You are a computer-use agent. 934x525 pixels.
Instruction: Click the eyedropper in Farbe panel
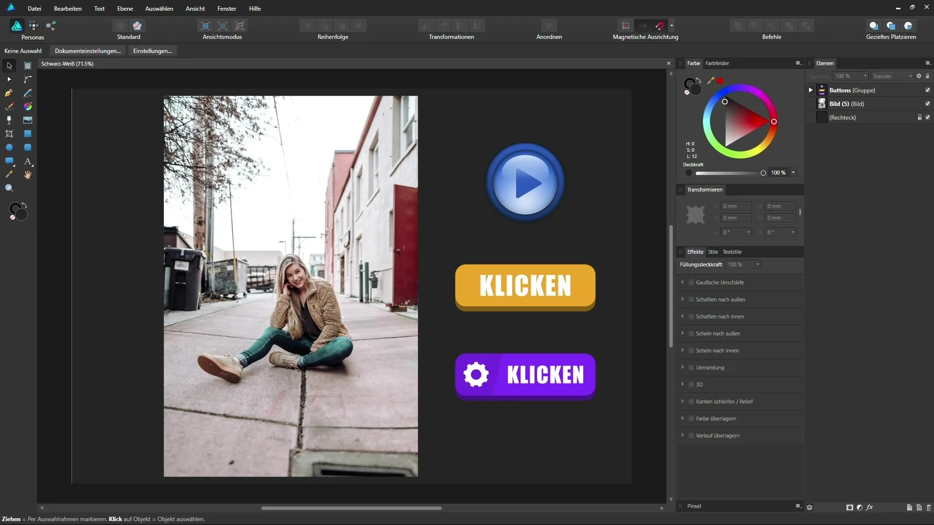710,81
